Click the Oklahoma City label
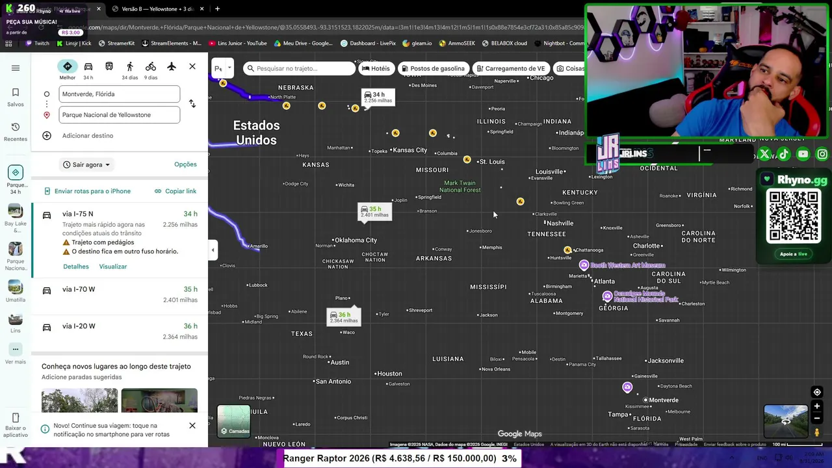Screen dimensions: 832x468 pos(354,240)
